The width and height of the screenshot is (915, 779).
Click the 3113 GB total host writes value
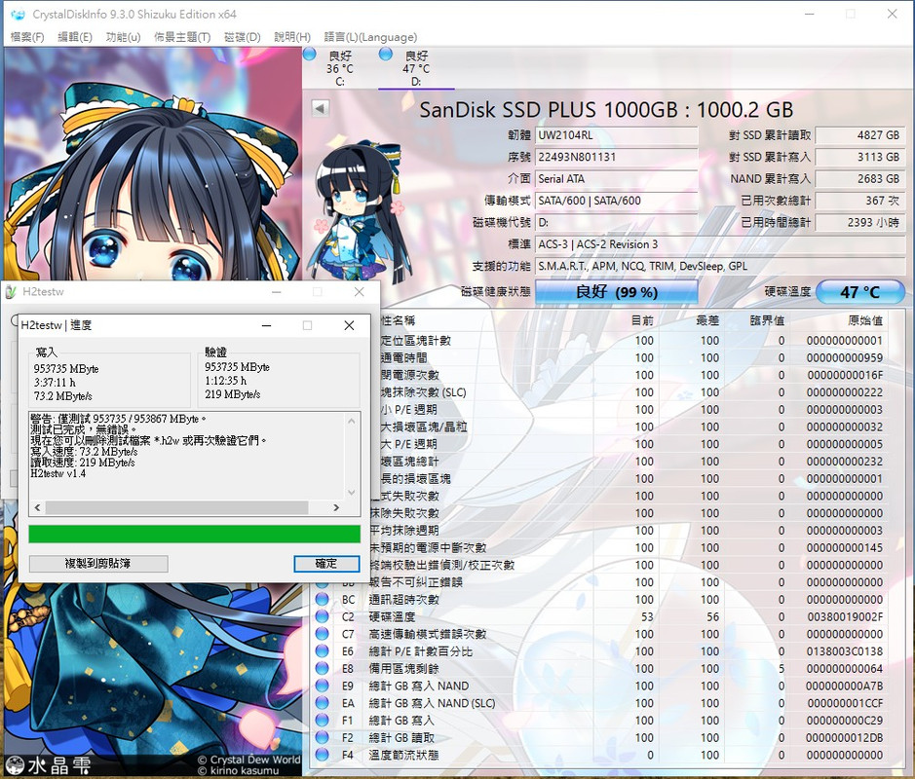point(860,157)
